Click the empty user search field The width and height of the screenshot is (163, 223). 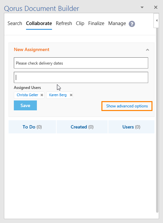(x=81, y=77)
